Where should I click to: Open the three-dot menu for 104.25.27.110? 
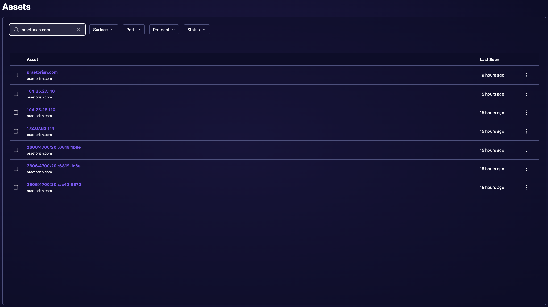527,94
